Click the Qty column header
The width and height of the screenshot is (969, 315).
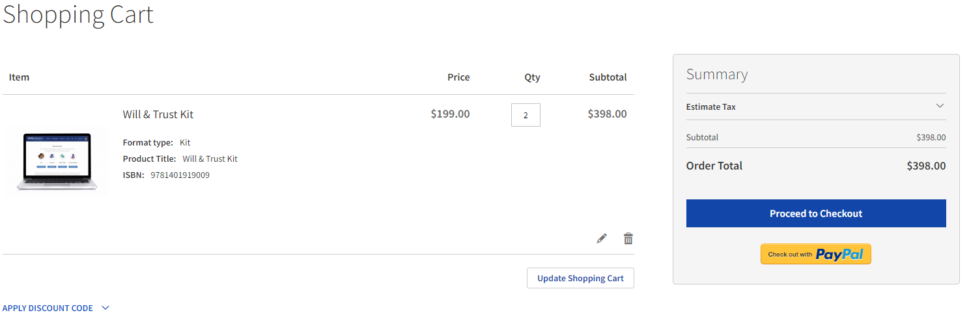(532, 77)
